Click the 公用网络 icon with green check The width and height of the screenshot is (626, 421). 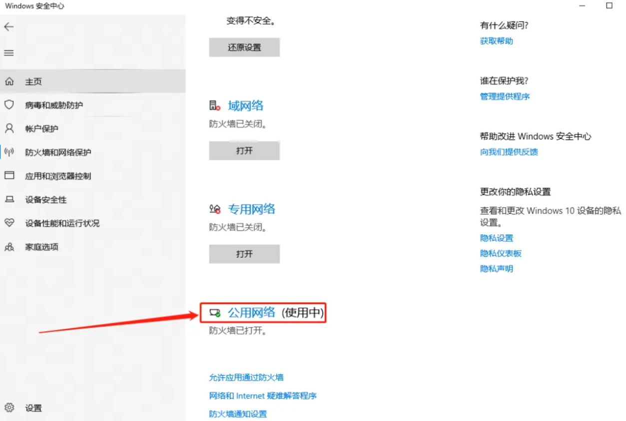pos(215,313)
